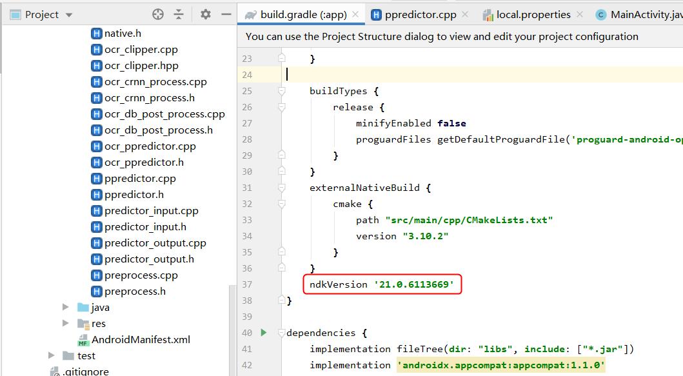Select predictor_output.cpp file
683x376 pixels.
click(x=155, y=243)
